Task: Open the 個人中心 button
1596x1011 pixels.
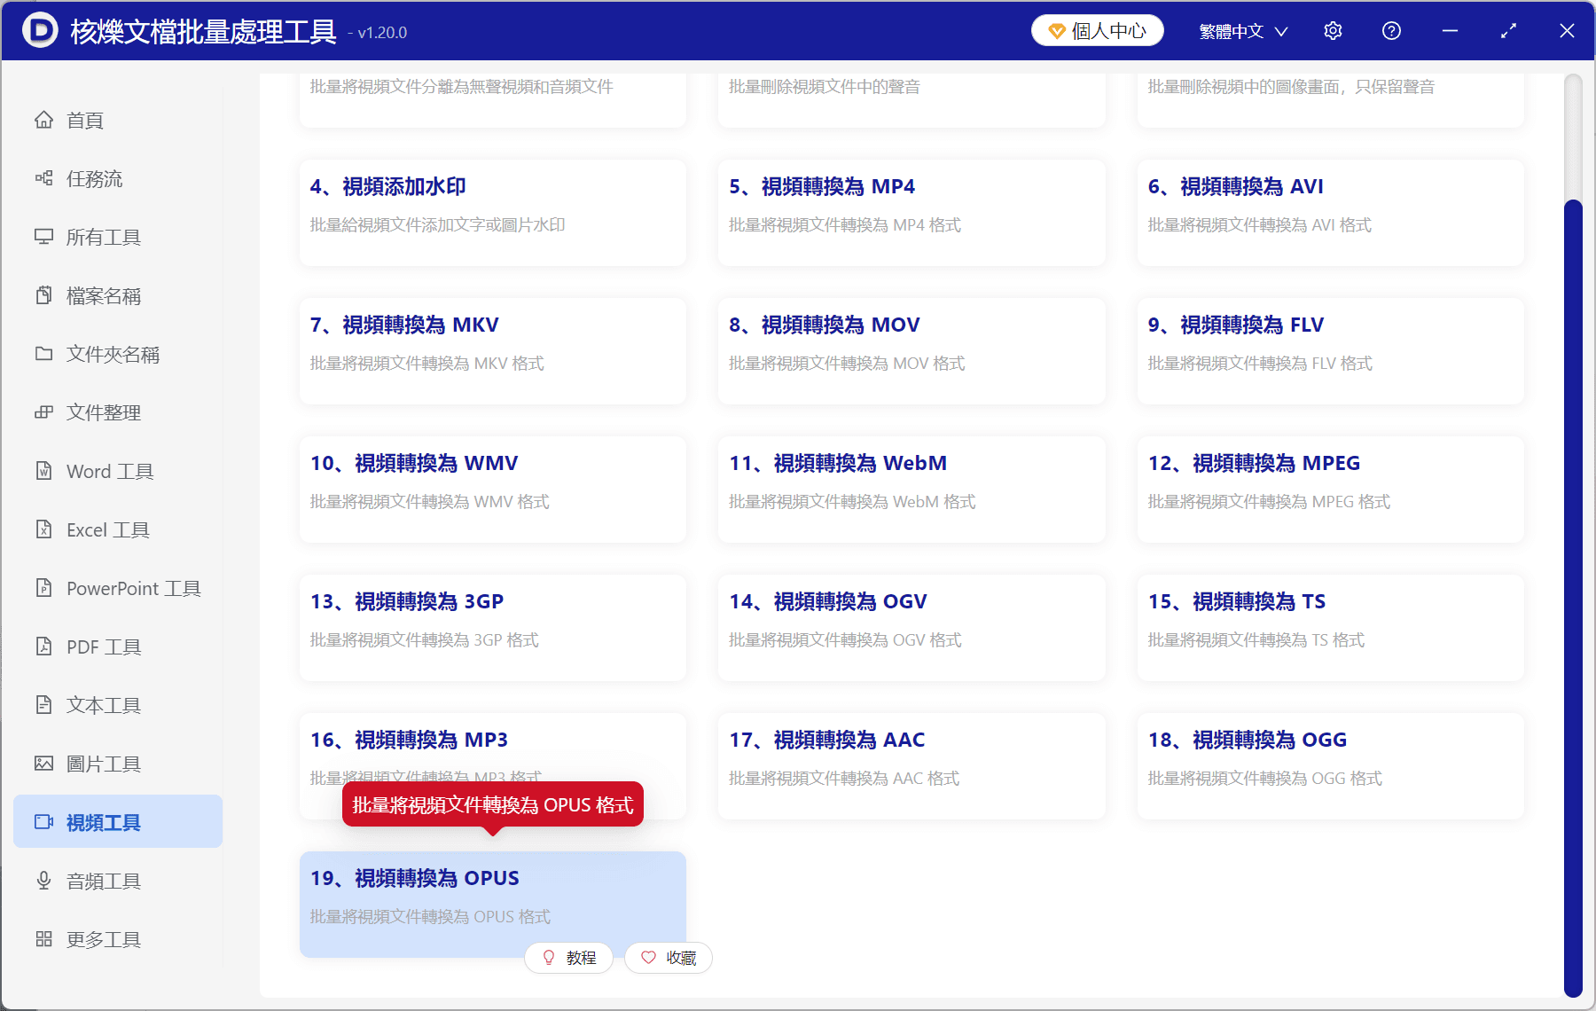Action: coord(1098,31)
